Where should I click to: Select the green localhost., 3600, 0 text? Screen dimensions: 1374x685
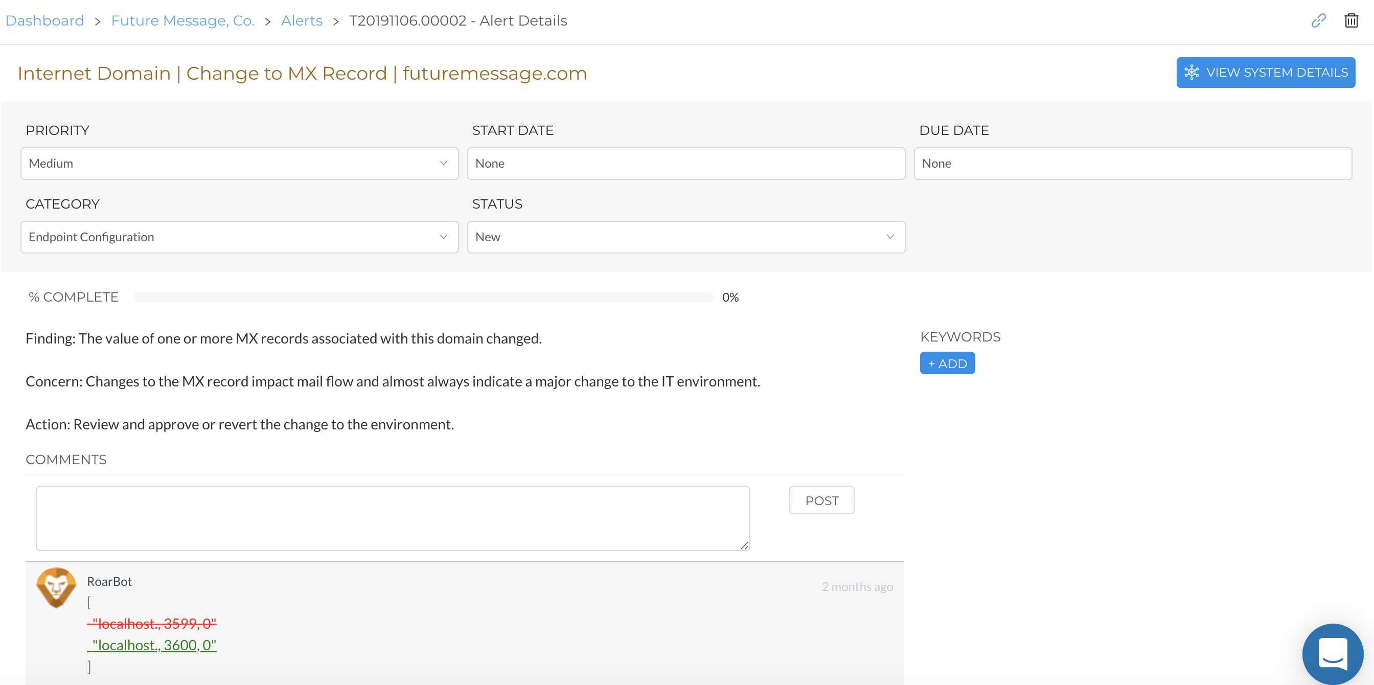[152, 645]
